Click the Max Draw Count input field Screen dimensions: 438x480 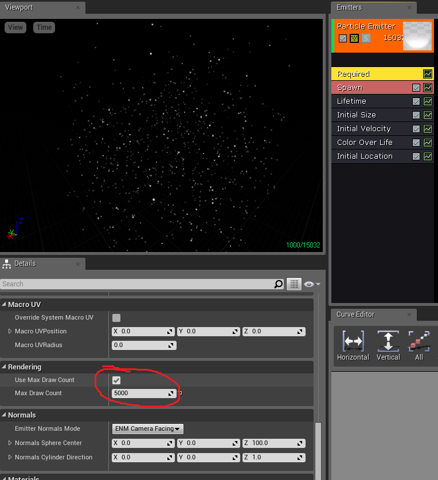pos(139,394)
